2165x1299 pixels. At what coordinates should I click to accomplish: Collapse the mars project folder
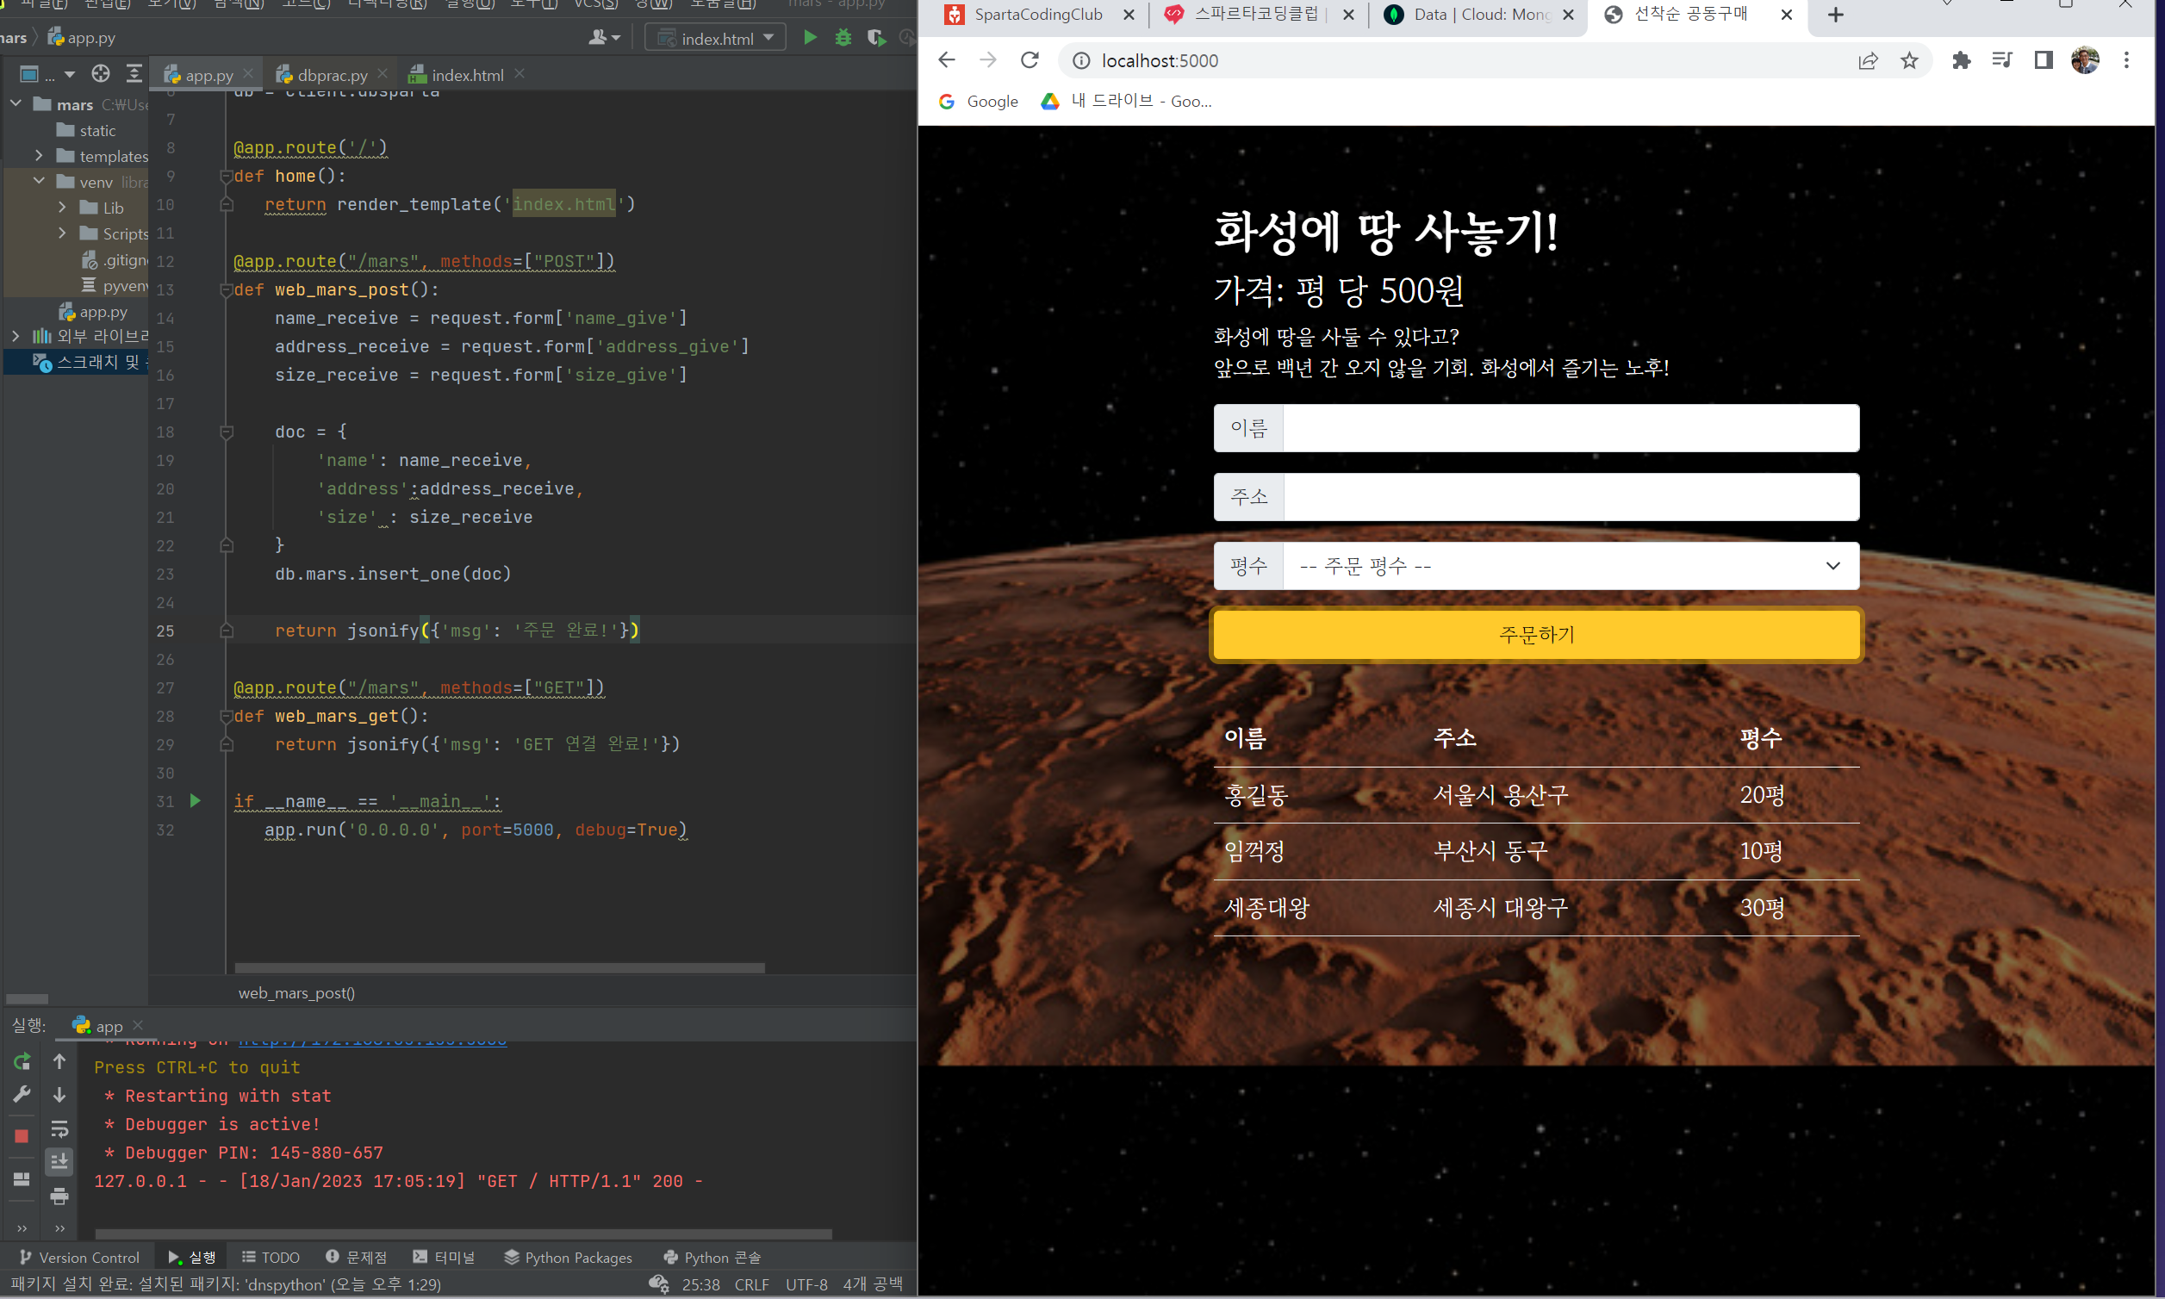tap(16, 103)
